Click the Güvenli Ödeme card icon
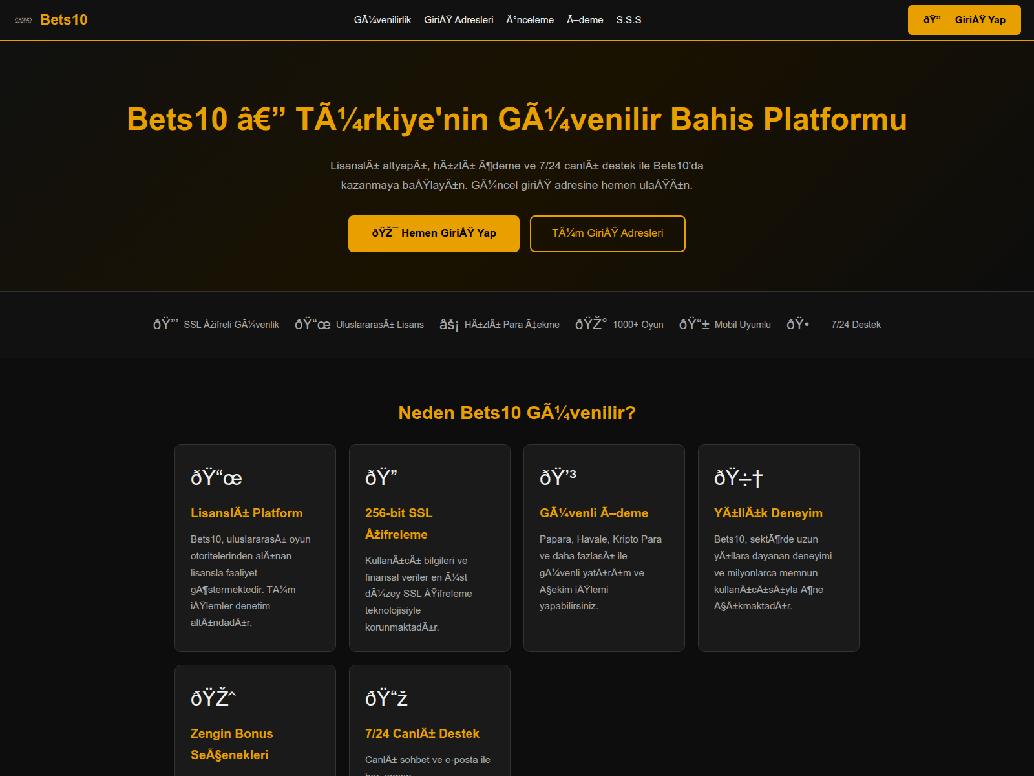Image resolution: width=1034 pixels, height=776 pixels. click(x=558, y=478)
